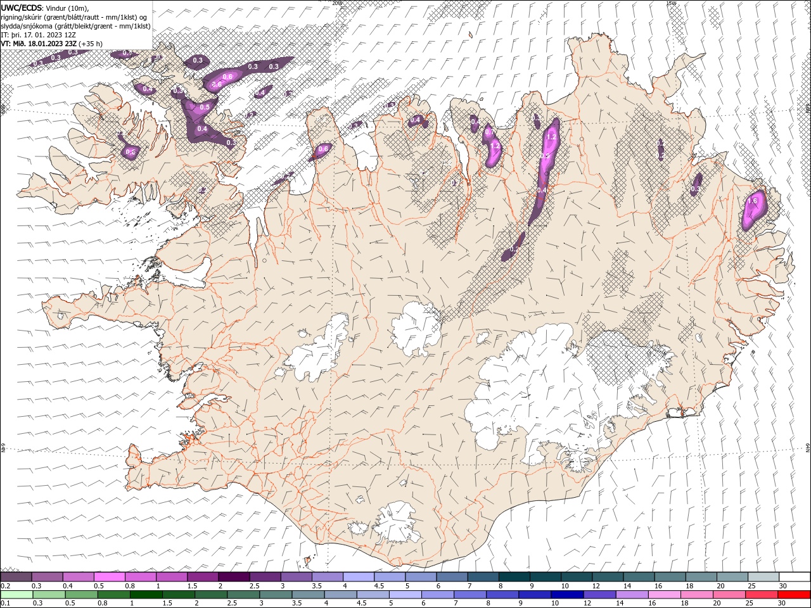The image size is (811, 608).
Task: Pick the 18–20 gray-teal upper legend swatch
Action: click(702, 576)
